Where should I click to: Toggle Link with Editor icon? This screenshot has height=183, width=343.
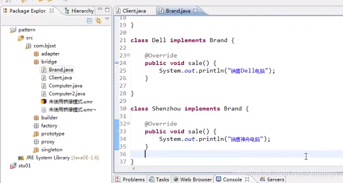pos(98,20)
